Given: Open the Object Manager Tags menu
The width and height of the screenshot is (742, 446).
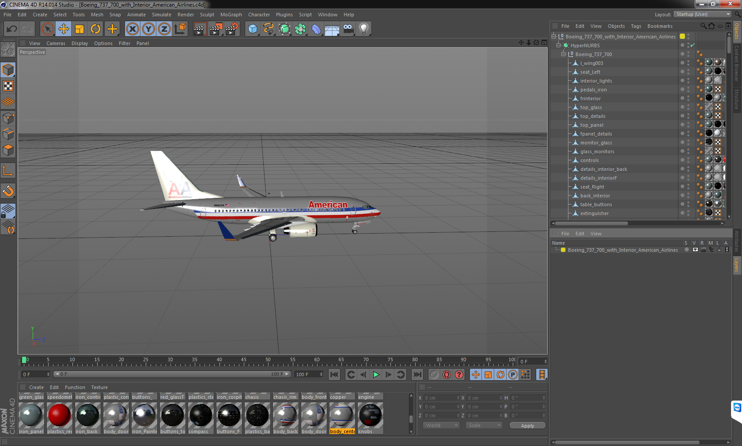Looking at the screenshot, I should [x=636, y=26].
